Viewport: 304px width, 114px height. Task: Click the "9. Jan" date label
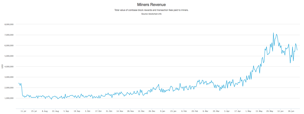(x=163, y=111)
